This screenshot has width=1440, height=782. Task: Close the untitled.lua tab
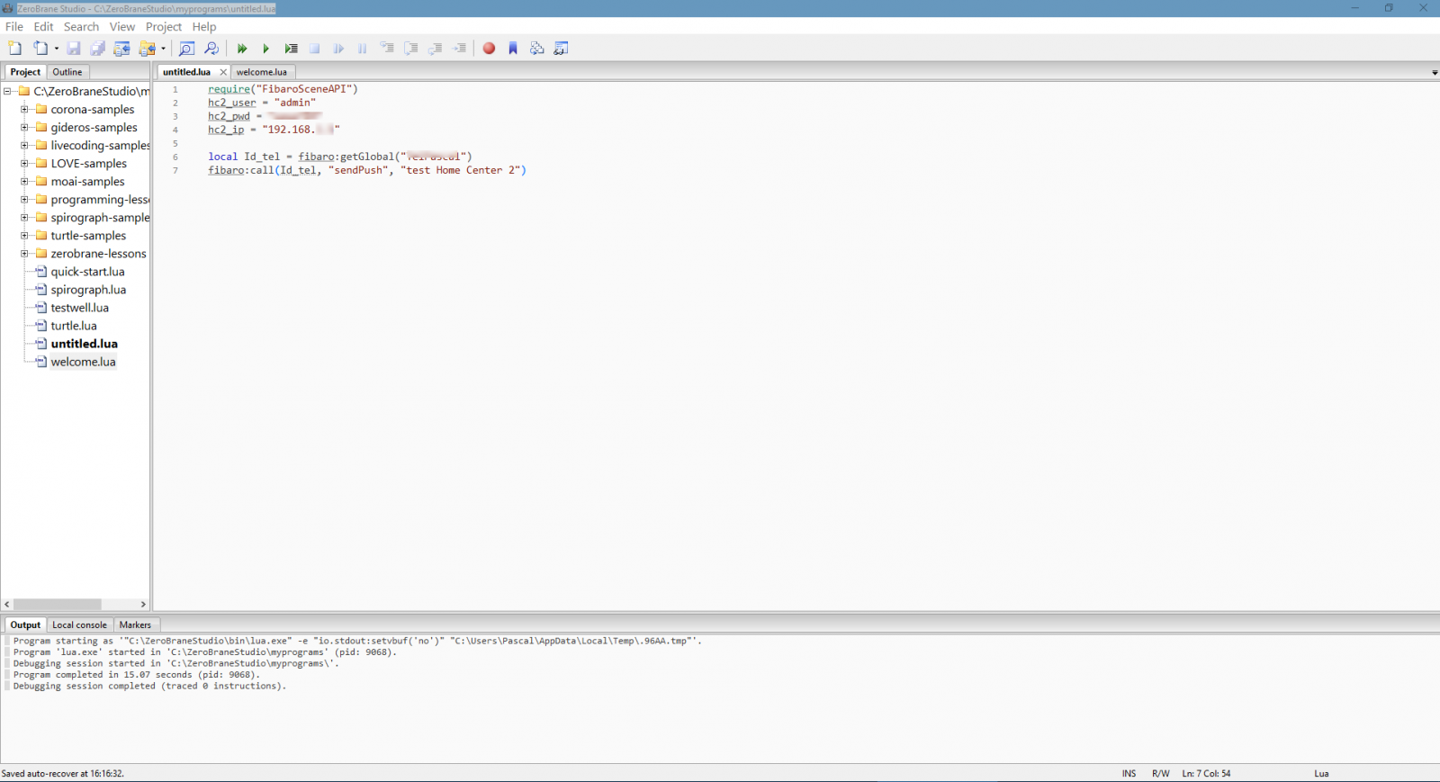[x=223, y=72]
